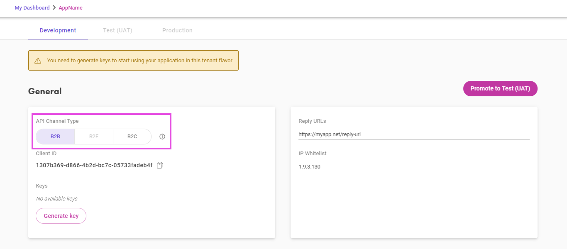The height and width of the screenshot is (249, 567).
Task: Go to My Dashboard breadcrumb link
Action: 32,8
